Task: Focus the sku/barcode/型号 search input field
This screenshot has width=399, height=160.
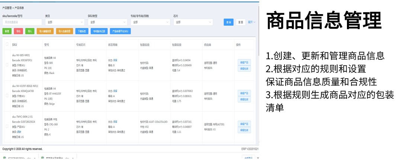Action: [x=22, y=22]
